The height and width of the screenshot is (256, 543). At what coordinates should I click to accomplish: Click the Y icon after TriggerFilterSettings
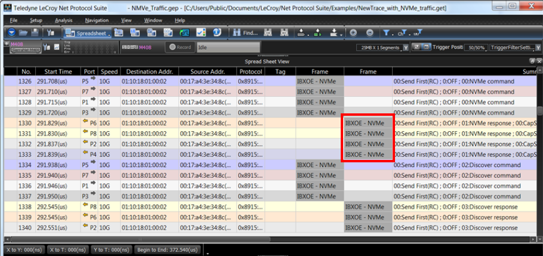point(538,48)
